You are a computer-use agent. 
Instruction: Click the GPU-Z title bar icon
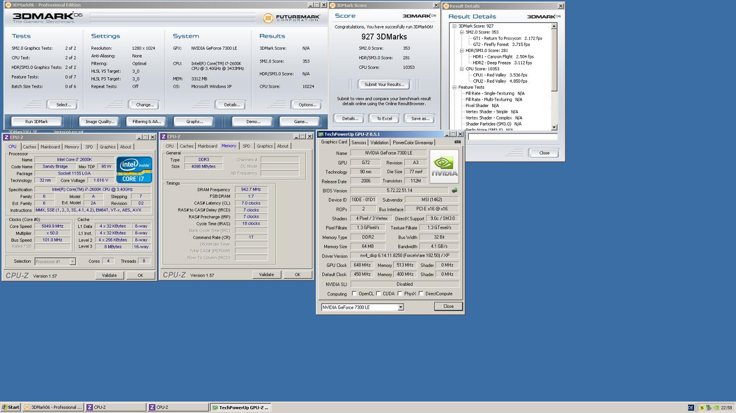tap(321, 134)
